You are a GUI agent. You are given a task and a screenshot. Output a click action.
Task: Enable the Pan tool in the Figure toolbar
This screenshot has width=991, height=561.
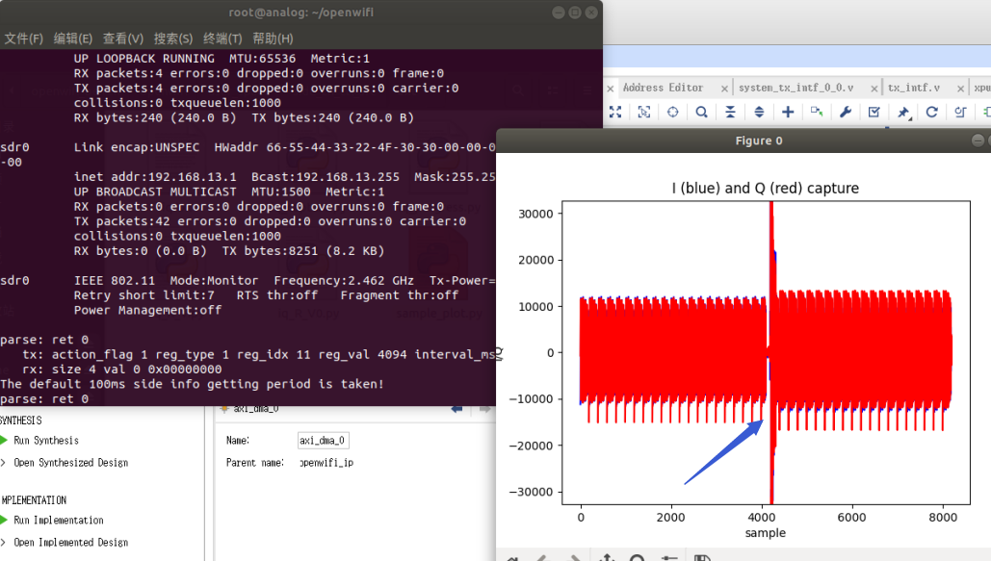point(607,557)
